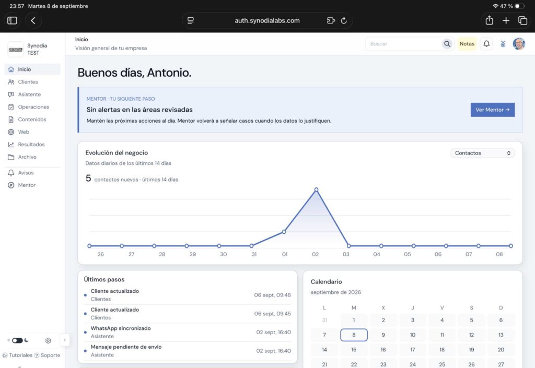Select the chart data point for 26
The image size is (535, 368).
(89, 246)
